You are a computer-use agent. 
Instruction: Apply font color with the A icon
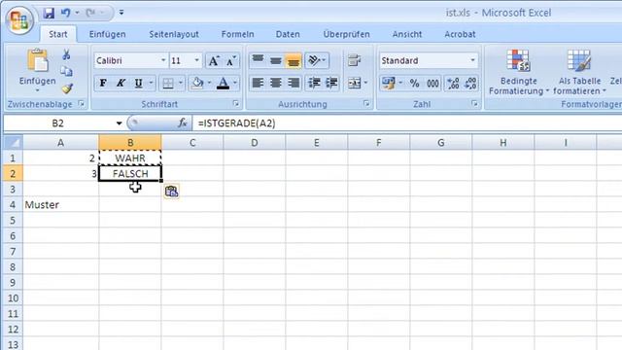223,83
